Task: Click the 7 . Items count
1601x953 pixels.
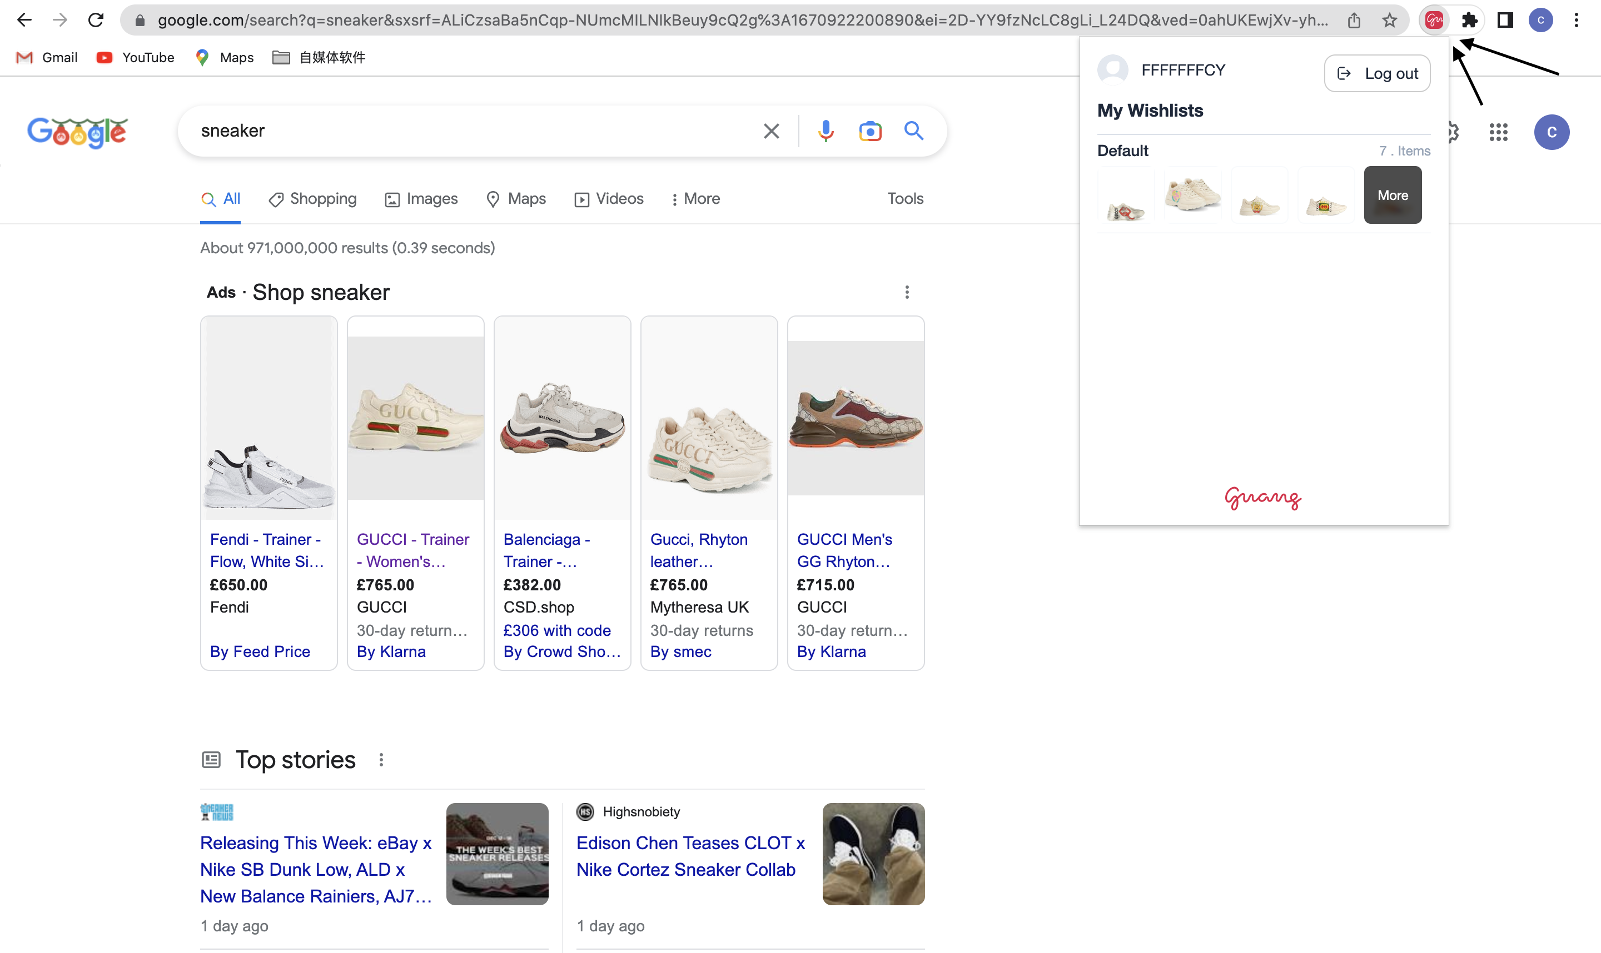Action: 1404,151
